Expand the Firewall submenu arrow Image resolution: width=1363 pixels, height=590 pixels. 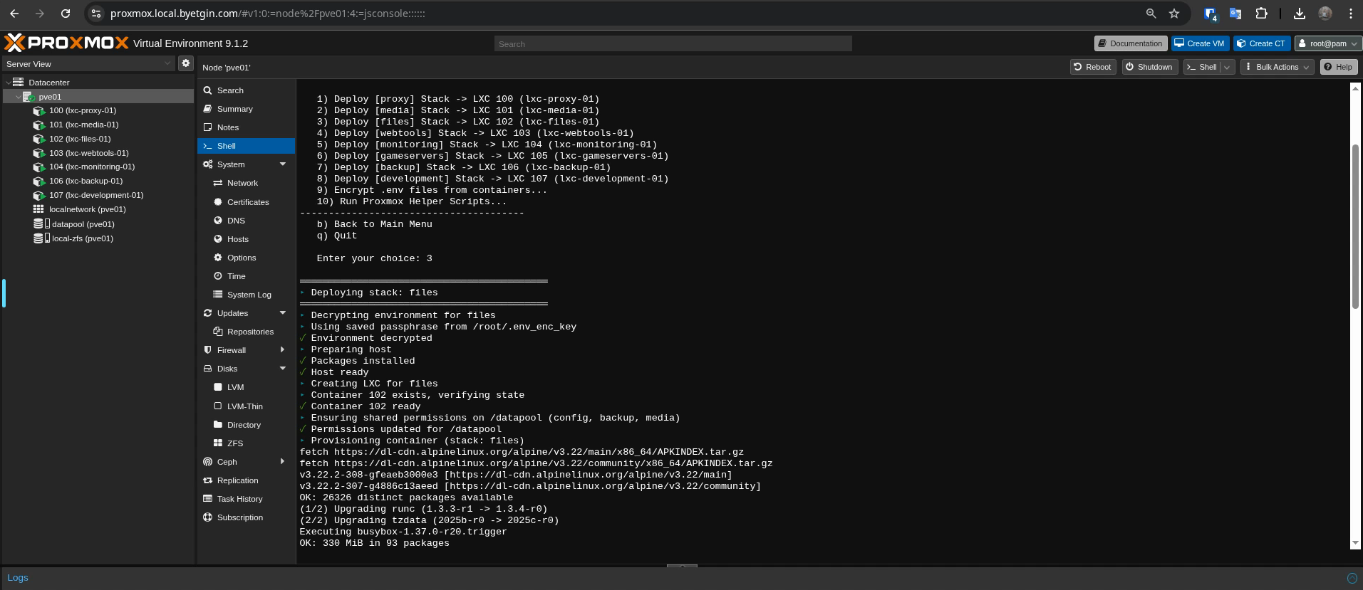tap(283, 350)
